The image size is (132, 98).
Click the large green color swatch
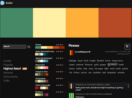pos(17,23)
